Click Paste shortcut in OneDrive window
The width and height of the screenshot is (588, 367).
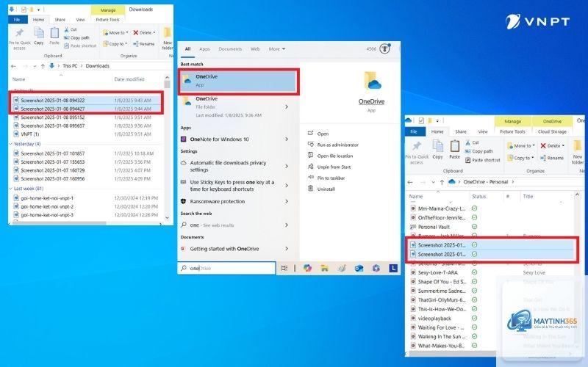[x=483, y=160]
